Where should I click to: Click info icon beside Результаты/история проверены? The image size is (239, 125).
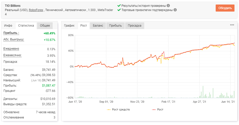(168, 6)
